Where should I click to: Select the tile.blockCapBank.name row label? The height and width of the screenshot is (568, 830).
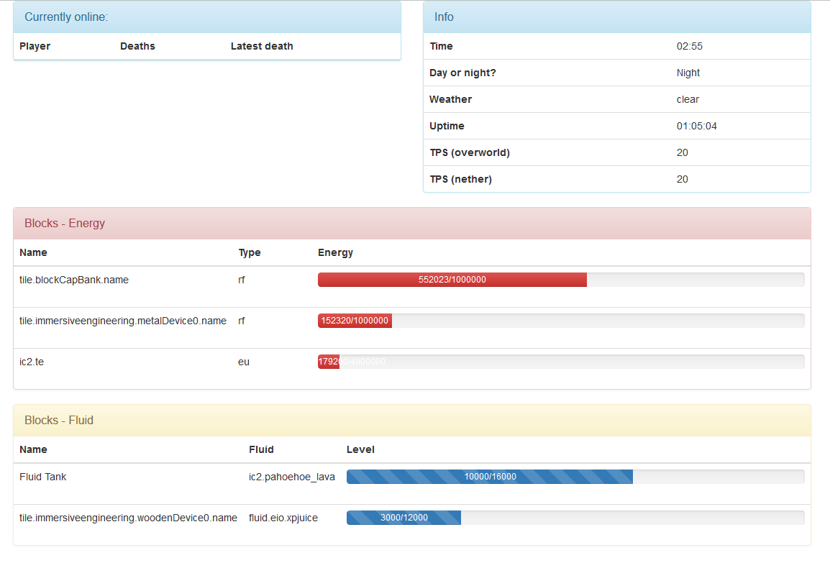click(x=74, y=280)
